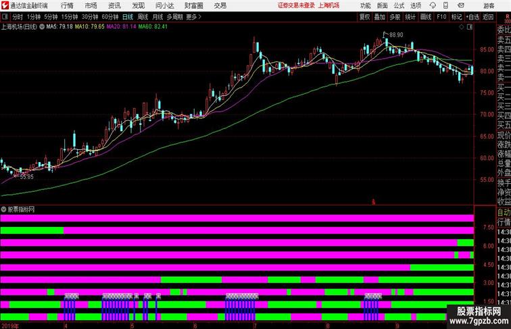The height and width of the screenshot is (329, 511).
Task: Click the round icon beside 上海机场(日线)
Action: (42, 27)
